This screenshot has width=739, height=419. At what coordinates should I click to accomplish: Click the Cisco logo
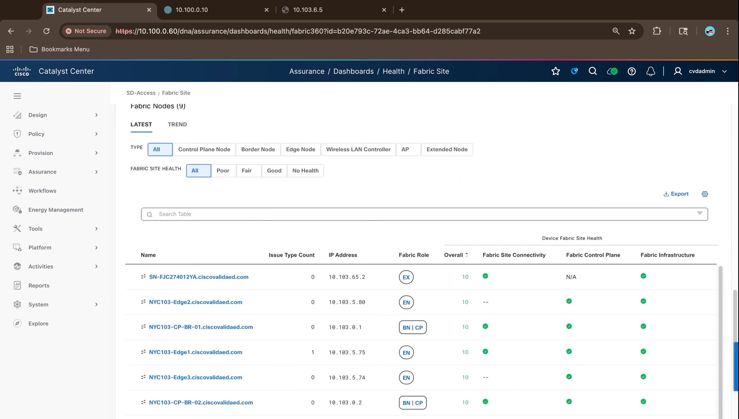point(22,71)
